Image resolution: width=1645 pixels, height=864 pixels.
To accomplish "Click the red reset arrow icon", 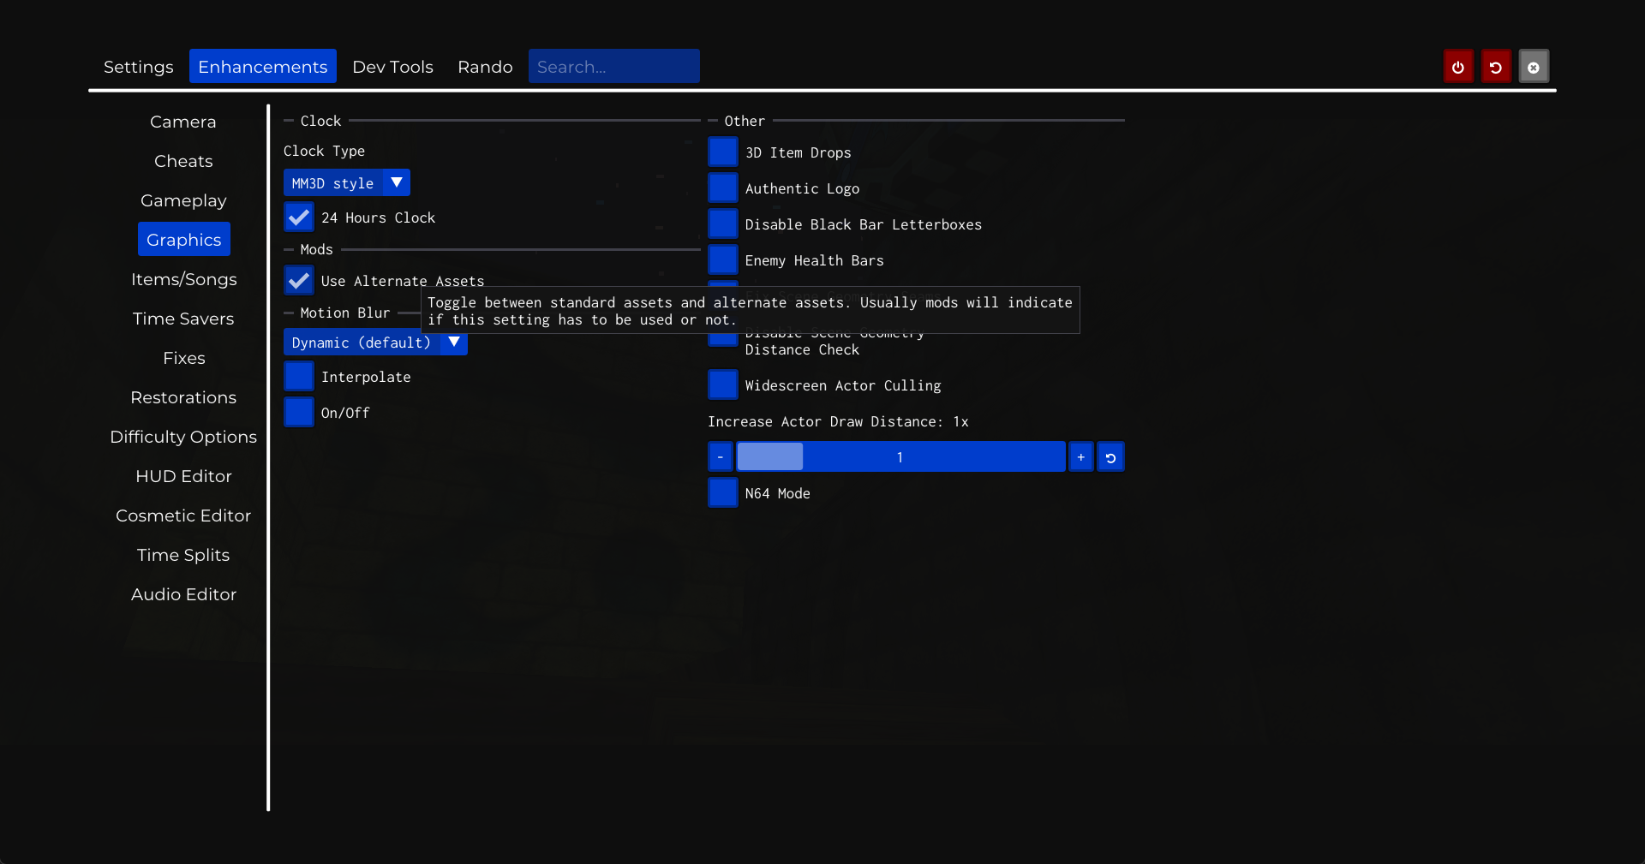I will pos(1495,67).
